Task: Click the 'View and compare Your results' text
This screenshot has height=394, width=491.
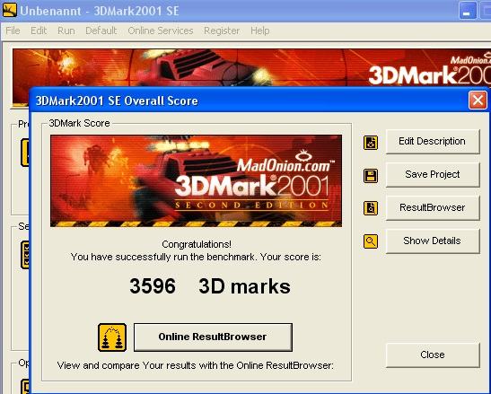Action: coord(196,365)
